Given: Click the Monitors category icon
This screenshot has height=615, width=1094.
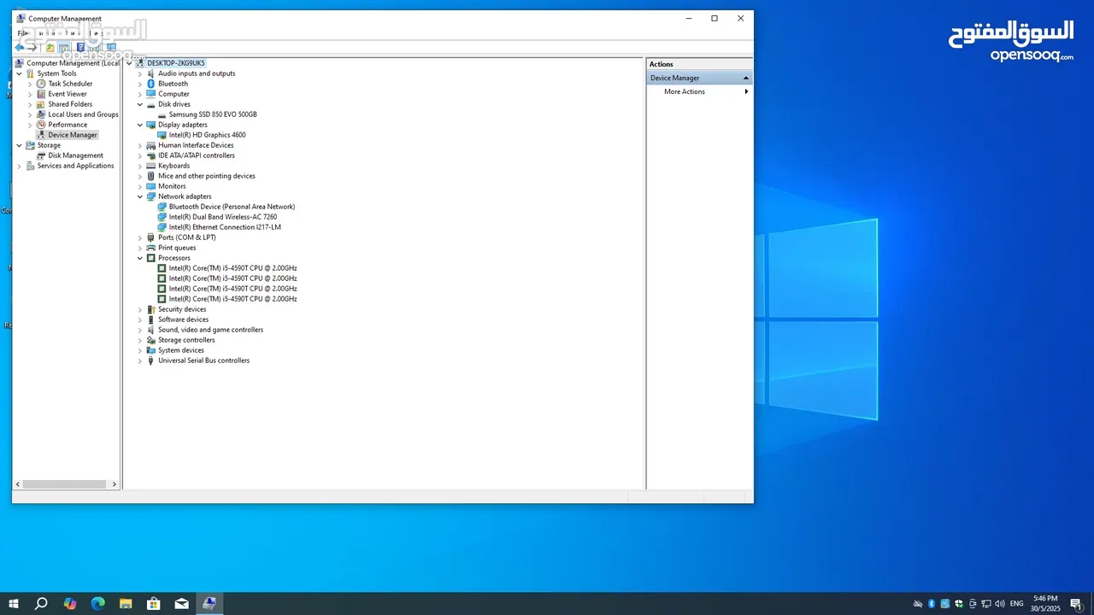Looking at the screenshot, I should [x=151, y=186].
